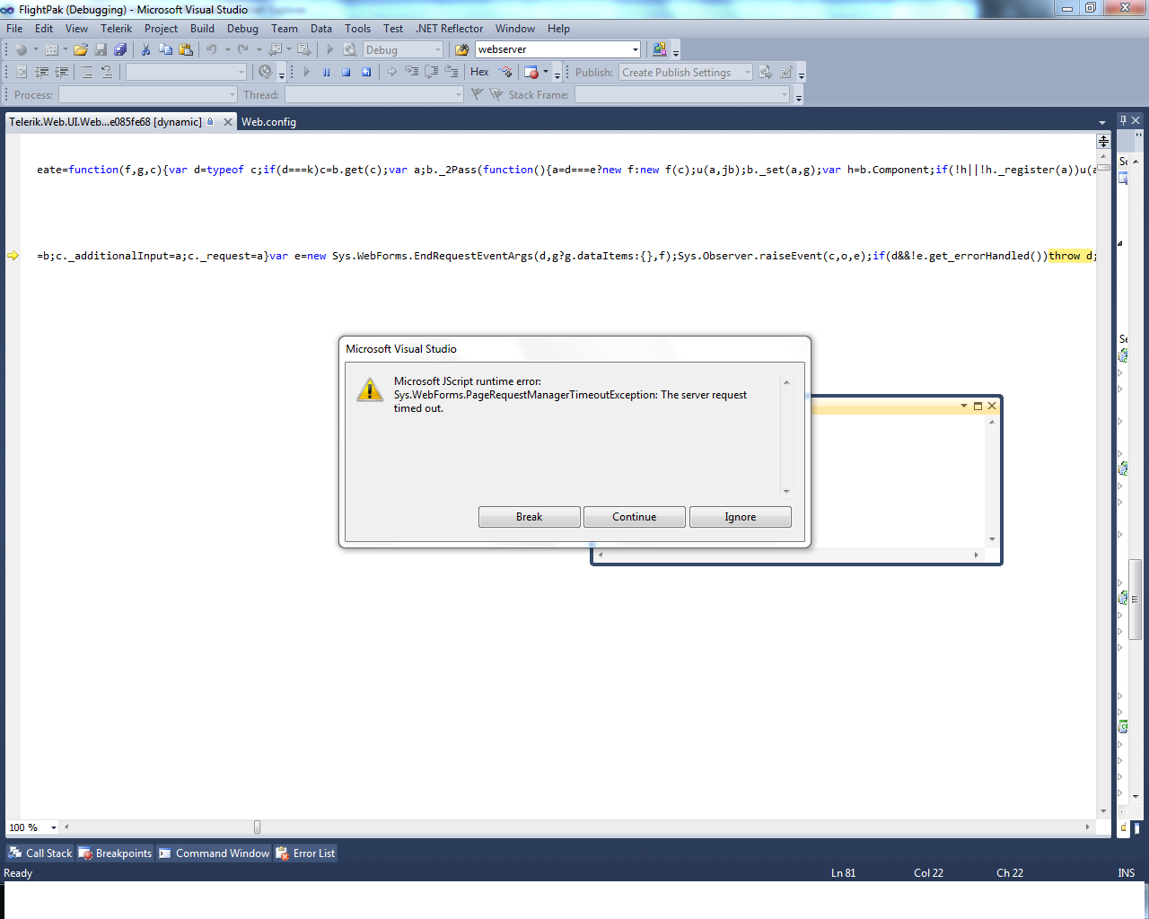Click the editor vertical scrollbar thumb
The width and height of the screenshot is (1149, 919).
(x=1103, y=168)
